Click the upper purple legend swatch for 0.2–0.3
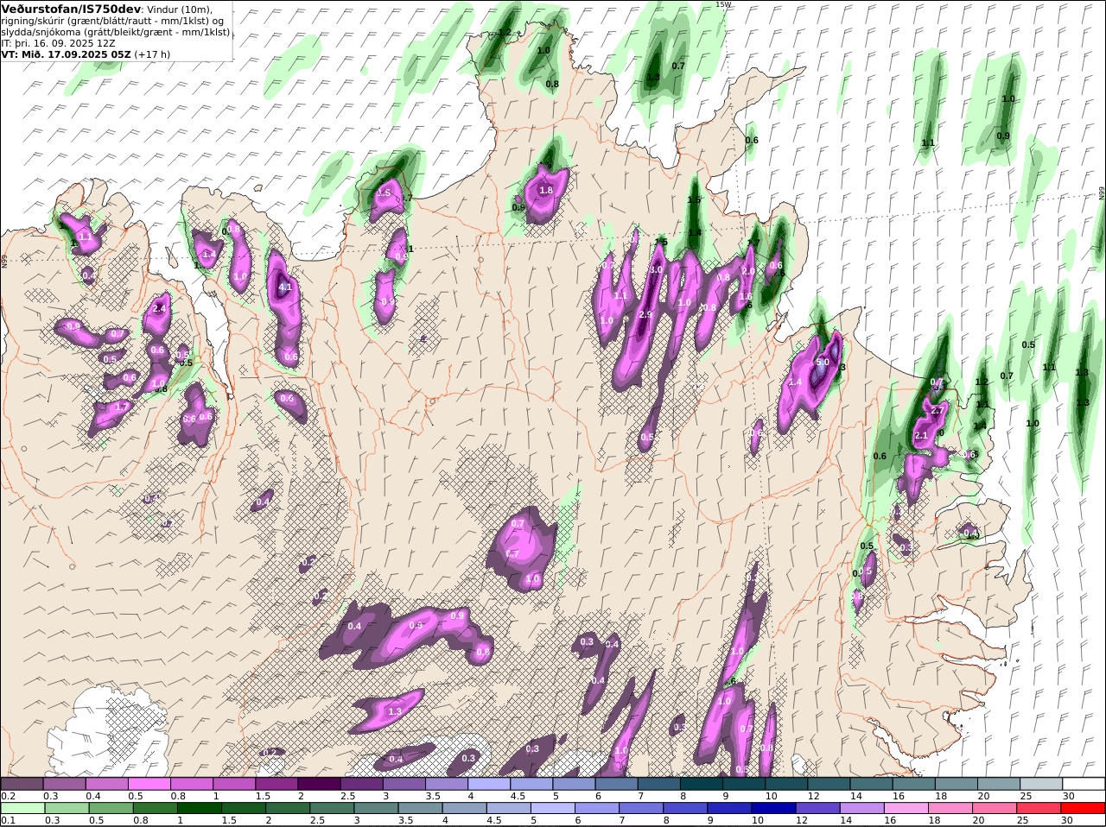The width and height of the screenshot is (1106, 827). pos(22,784)
